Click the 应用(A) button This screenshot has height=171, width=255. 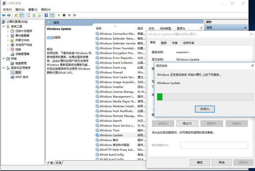243,162
